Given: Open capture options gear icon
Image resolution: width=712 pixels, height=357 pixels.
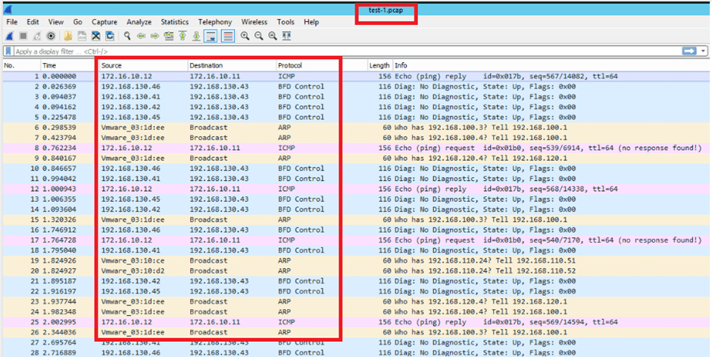Looking at the screenshot, I should pos(51,36).
